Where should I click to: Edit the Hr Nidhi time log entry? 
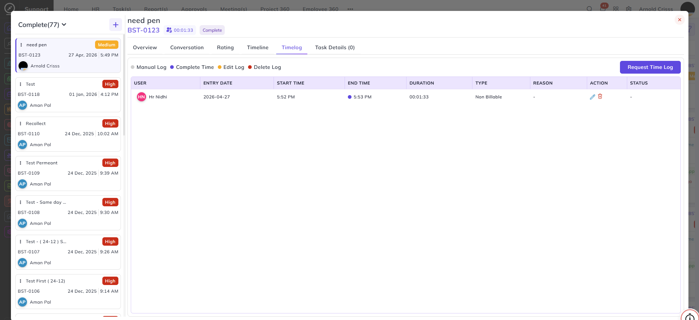pos(592,97)
